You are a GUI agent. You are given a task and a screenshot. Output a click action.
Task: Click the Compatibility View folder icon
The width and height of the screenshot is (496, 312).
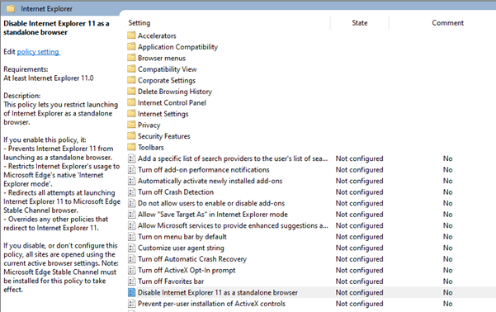[x=131, y=69]
